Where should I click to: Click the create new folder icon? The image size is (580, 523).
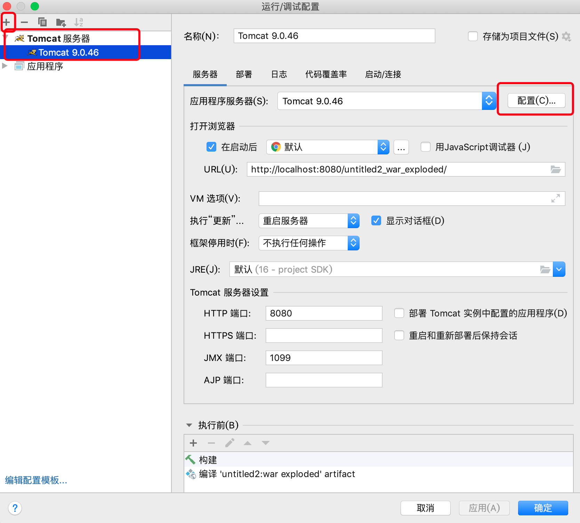(61, 22)
